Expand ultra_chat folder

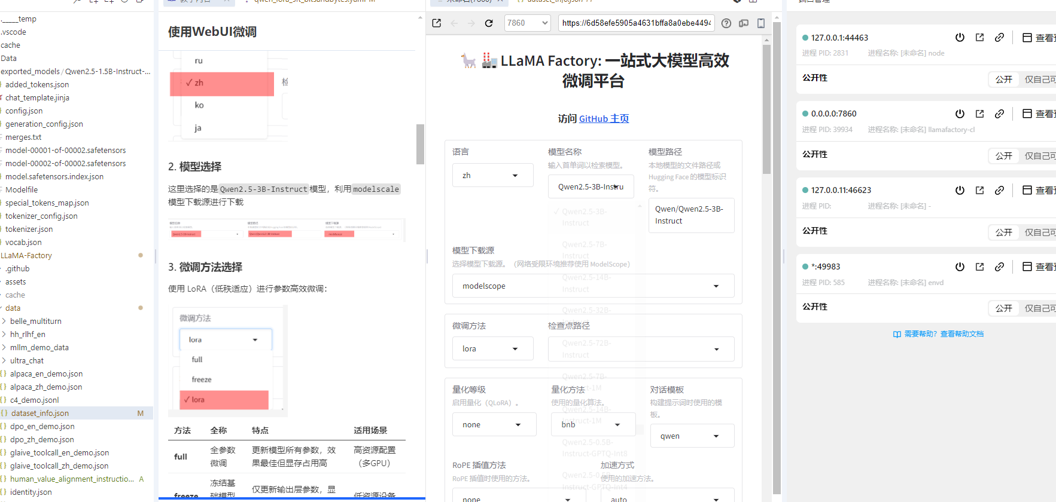[x=27, y=360]
